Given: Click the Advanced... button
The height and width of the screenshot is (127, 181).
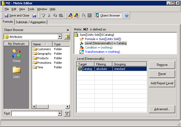Looking at the screenshot, I should (162, 109).
